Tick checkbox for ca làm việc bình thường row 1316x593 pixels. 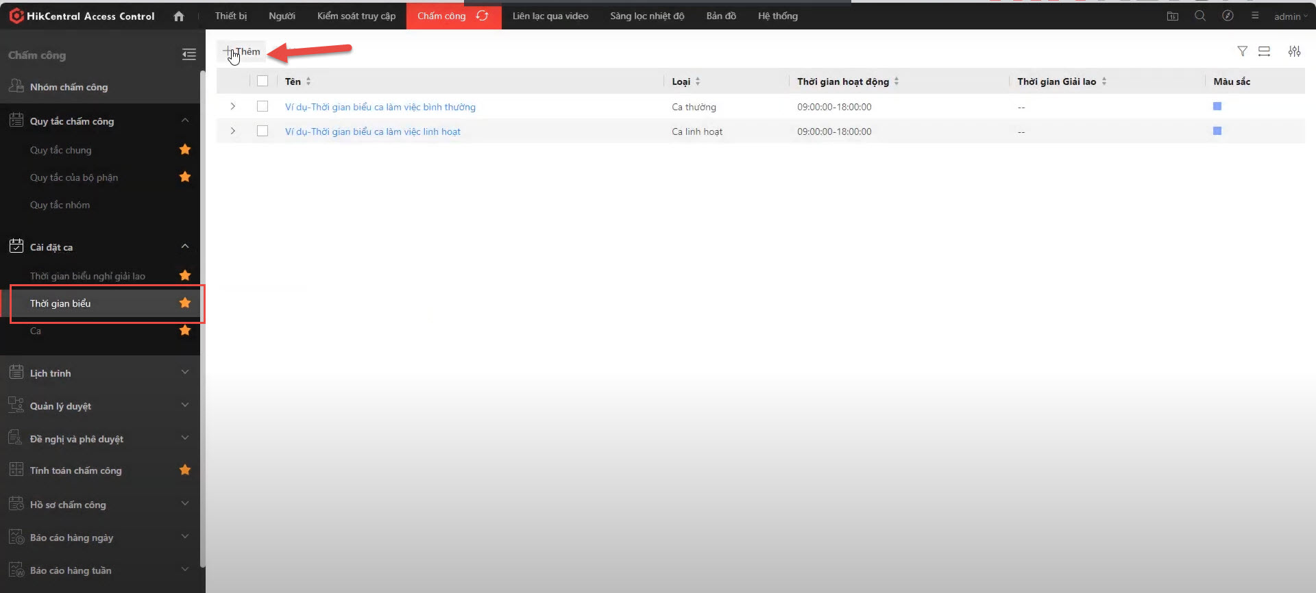[x=263, y=107]
